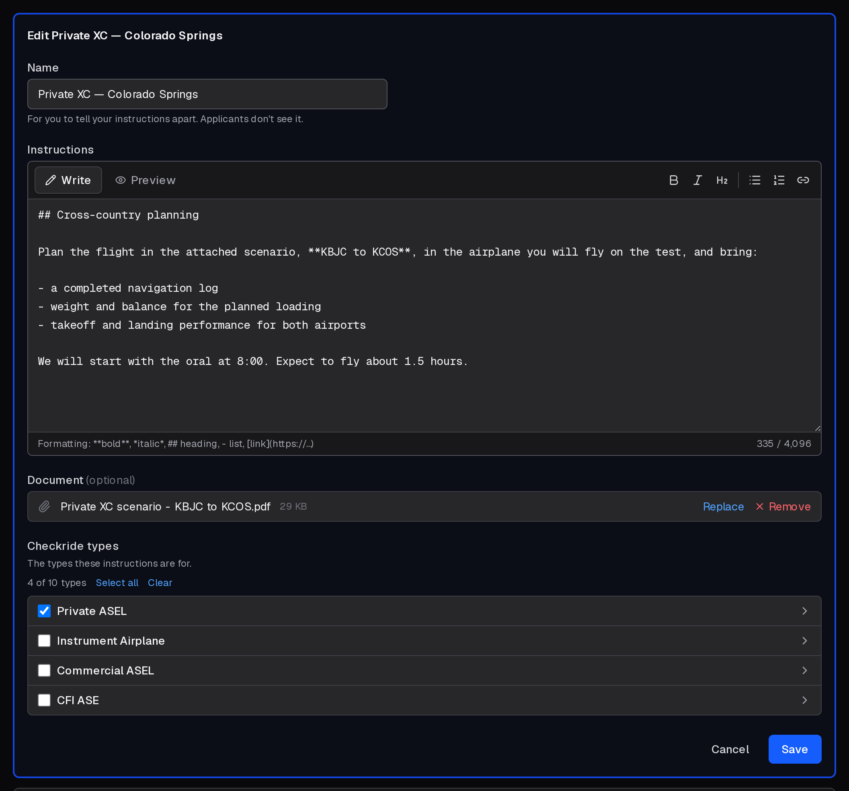
Task: Insert a bulleted list
Action: click(755, 180)
